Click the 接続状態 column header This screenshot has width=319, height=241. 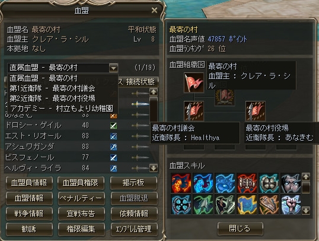[141, 82]
